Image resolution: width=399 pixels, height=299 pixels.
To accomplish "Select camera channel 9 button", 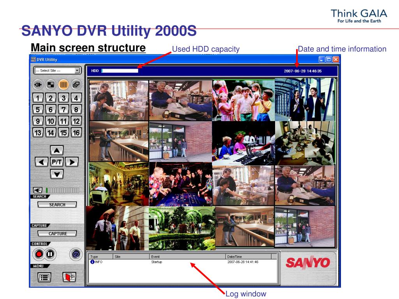I will point(38,121).
